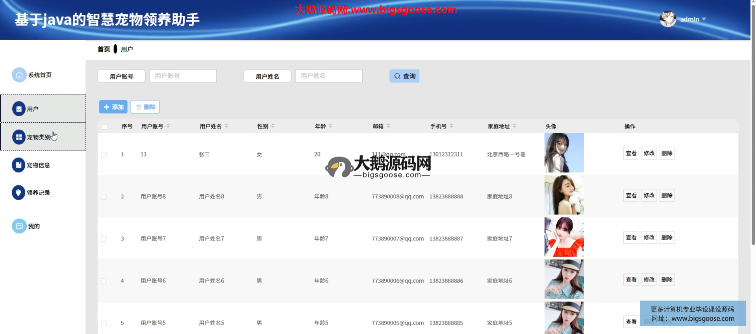Screen dimensions: 756x334
Task: Go to 首页 in the breadcrumb
Action: point(104,49)
